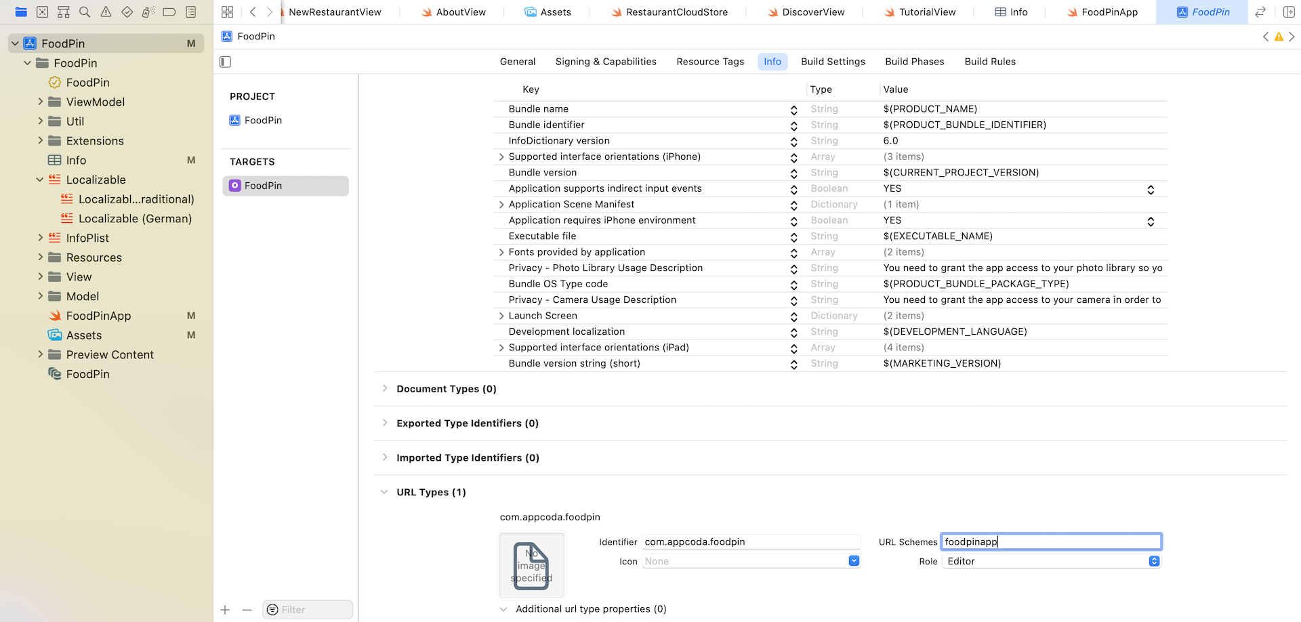Screen dimensions: 1301x622
Task: Open the Source Control navigator
Action: point(42,12)
